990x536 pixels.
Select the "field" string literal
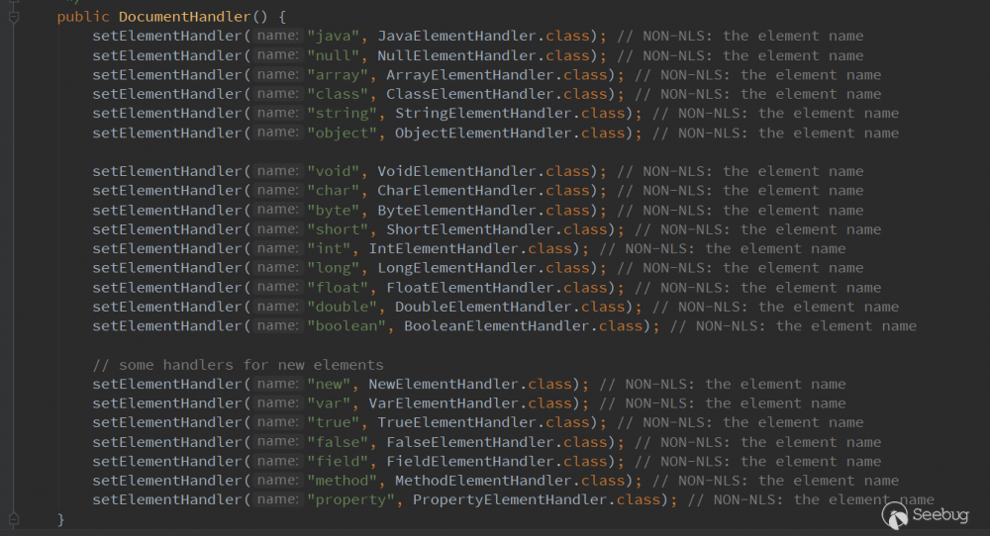pos(338,461)
